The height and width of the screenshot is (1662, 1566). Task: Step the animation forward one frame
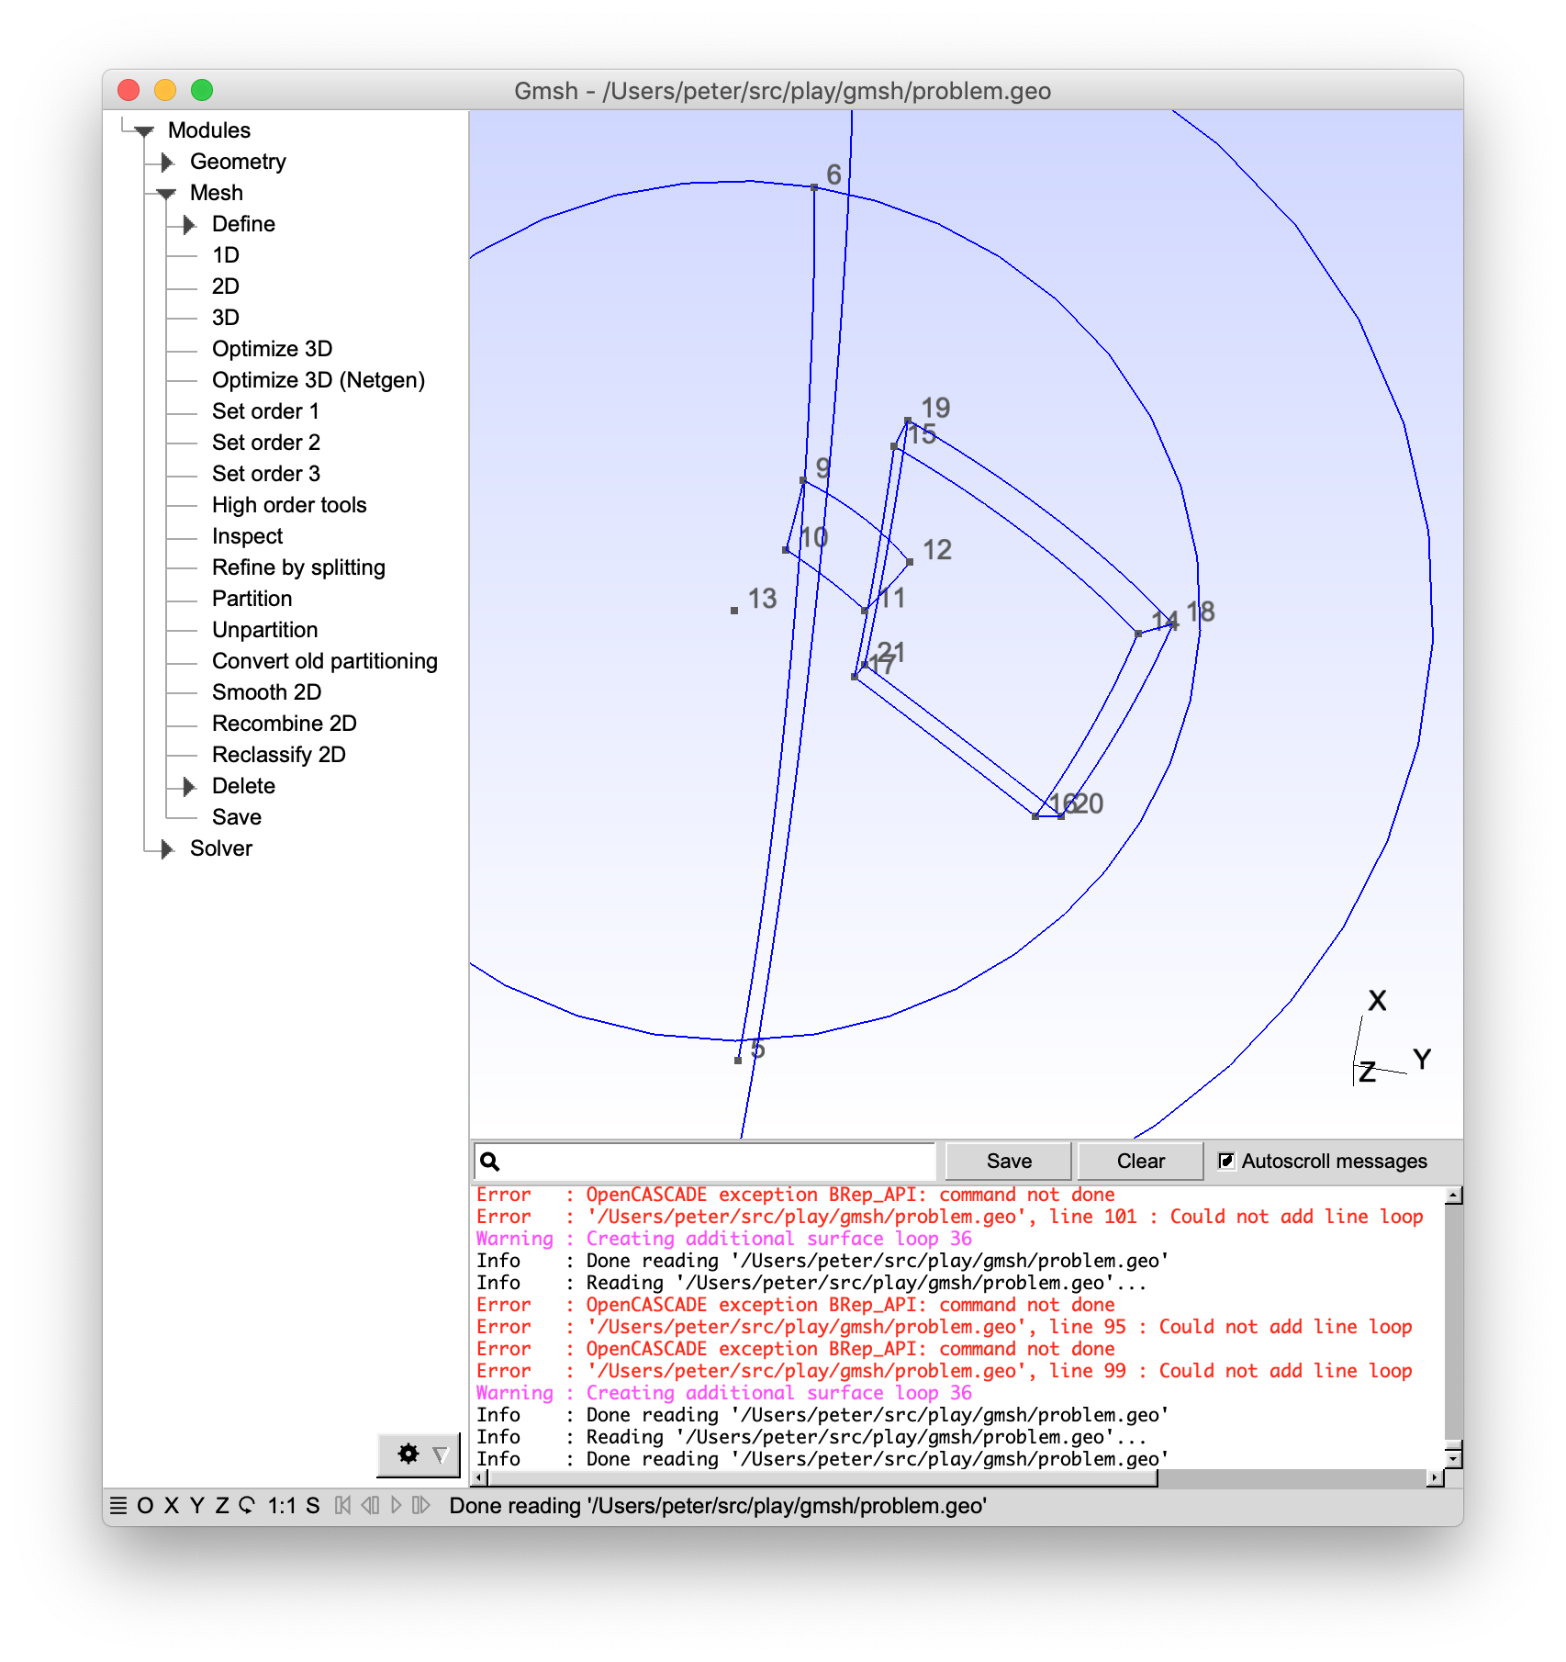point(421,1506)
